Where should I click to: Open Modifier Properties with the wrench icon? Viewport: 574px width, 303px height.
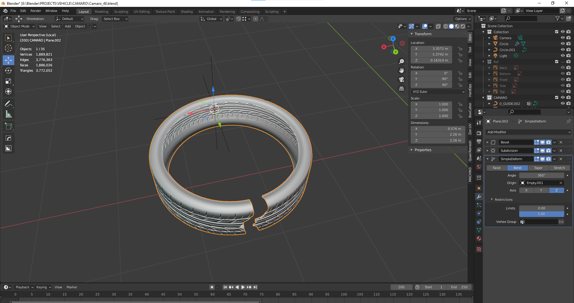(479, 197)
